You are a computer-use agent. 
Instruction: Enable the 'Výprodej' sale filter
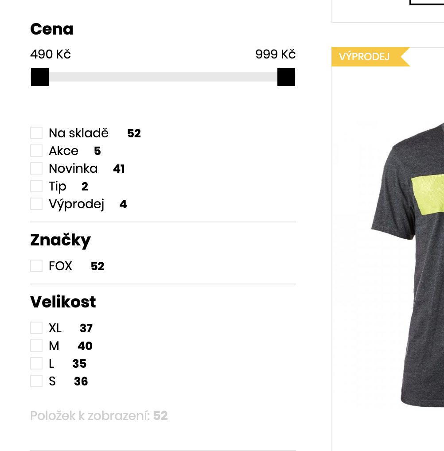pos(36,203)
